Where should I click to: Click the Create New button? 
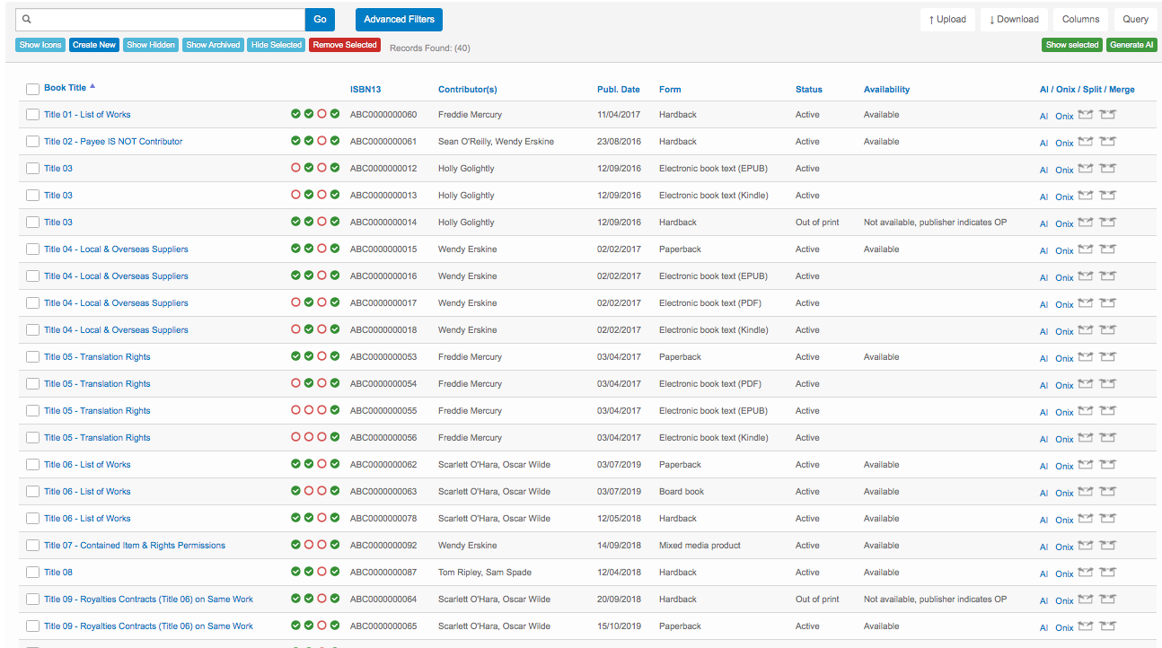click(94, 45)
